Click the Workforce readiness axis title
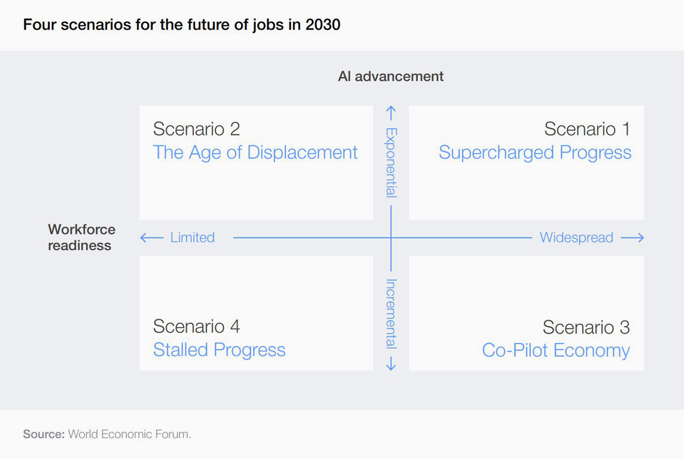Viewport: 684px width, 459px height. point(81,237)
